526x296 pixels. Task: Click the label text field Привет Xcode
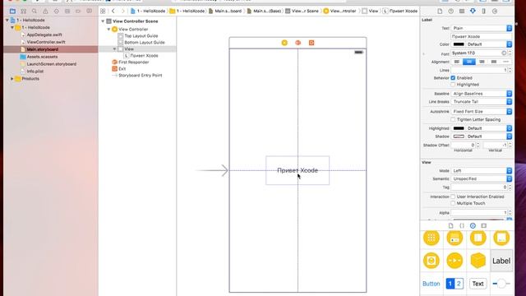coord(482,36)
